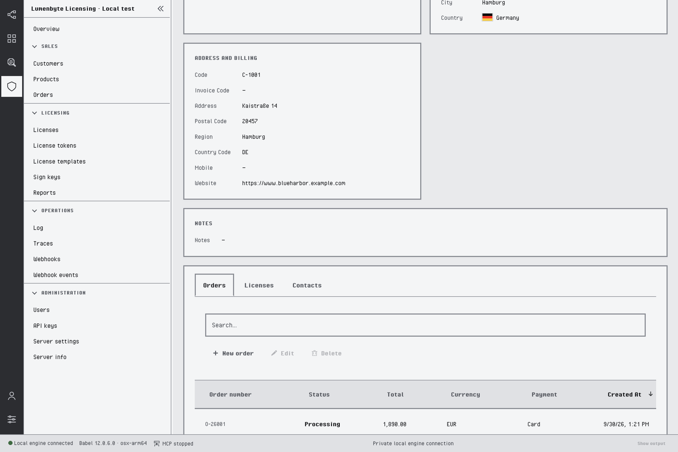Sort by Total column header
Image resolution: width=678 pixels, height=452 pixels.
coord(395,394)
